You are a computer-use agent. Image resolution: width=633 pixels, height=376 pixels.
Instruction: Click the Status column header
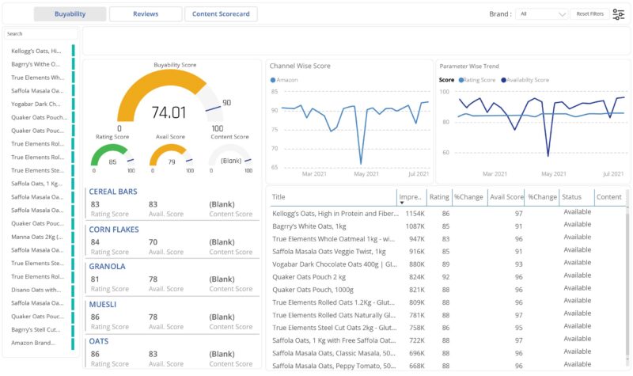(x=572, y=197)
